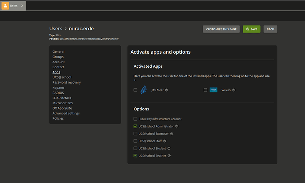The height and width of the screenshot is (183, 305).
Task: Open the Kopano section
Action: pos(58,88)
